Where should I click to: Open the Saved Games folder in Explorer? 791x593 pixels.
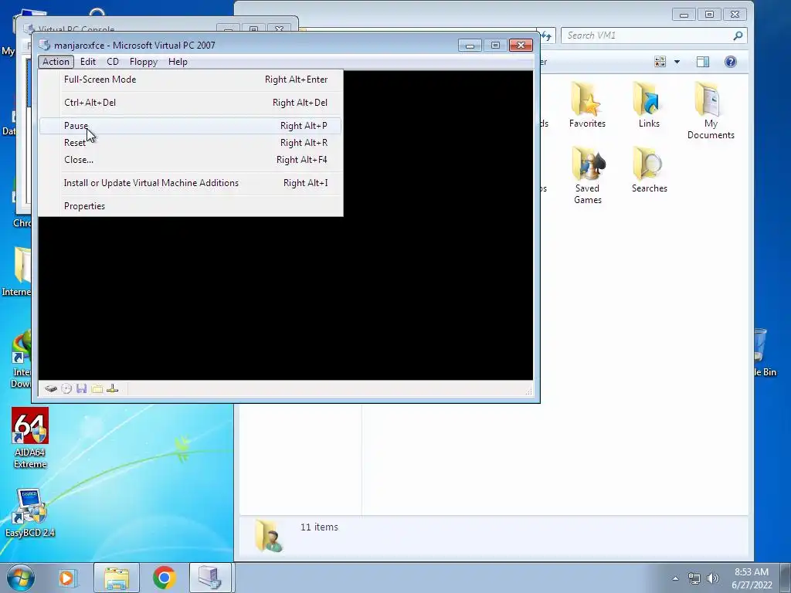pyautogui.click(x=588, y=175)
